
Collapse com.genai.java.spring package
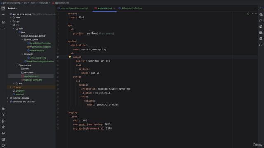tap(19, 36)
